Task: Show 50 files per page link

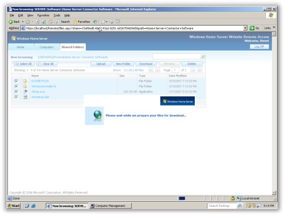Action: [131, 70]
